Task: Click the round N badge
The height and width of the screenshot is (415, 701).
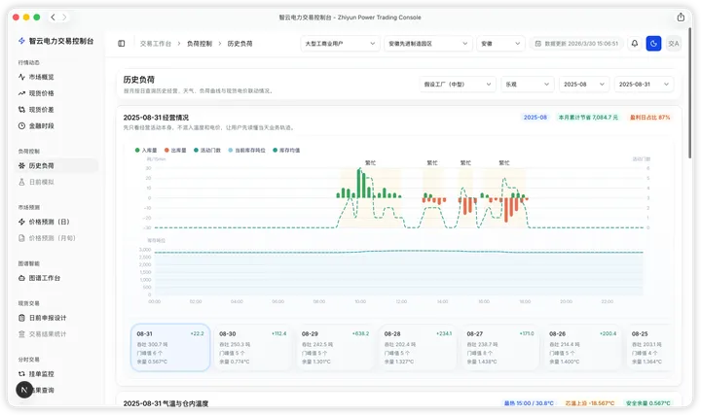Action: [x=24, y=390]
